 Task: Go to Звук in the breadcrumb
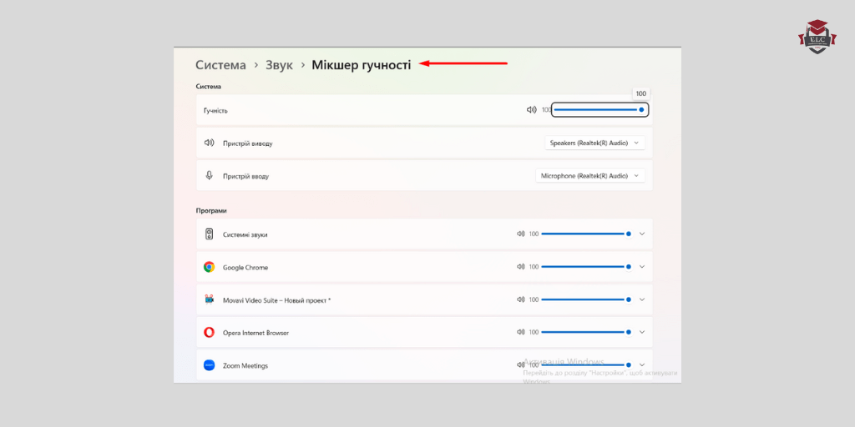pyautogui.click(x=279, y=65)
